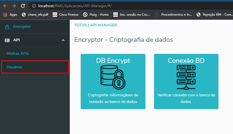Collapse the API section chevron
Screen dimensions: 233x134
(x=63, y=40)
